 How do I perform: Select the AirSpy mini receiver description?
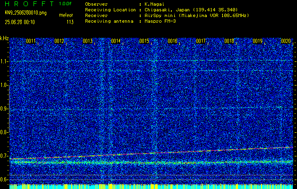click(196, 16)
